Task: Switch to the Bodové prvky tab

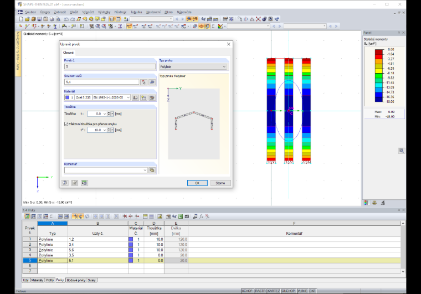Action: pos(76,280)
